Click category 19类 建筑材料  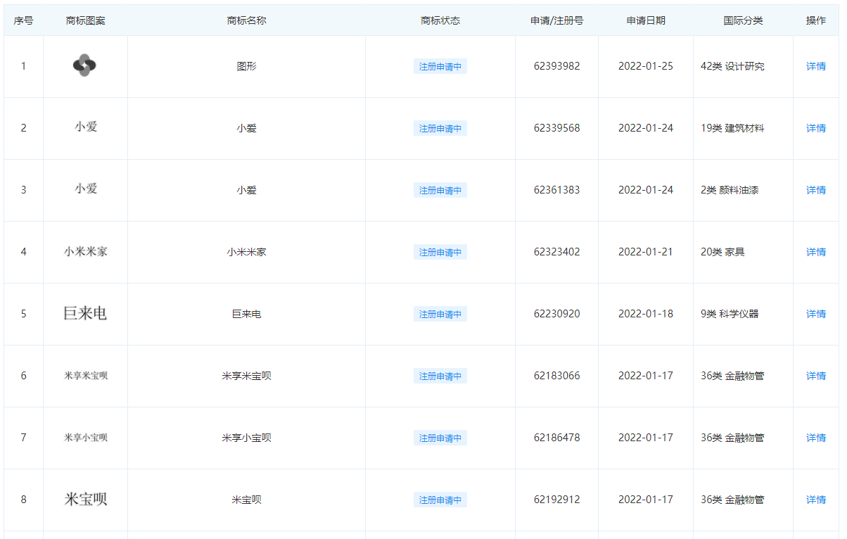click(x=732, y=128)
